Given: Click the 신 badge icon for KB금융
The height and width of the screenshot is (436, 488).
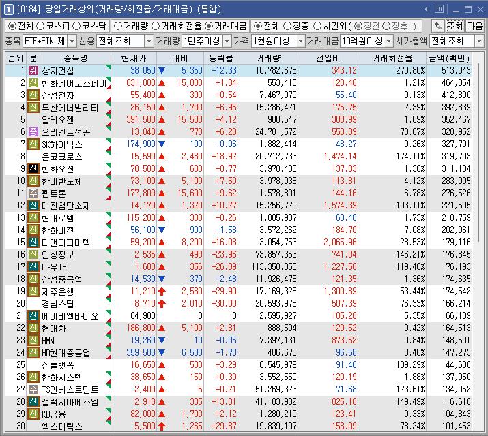Looking at the screenshot, I should click(x=33, y=414).
